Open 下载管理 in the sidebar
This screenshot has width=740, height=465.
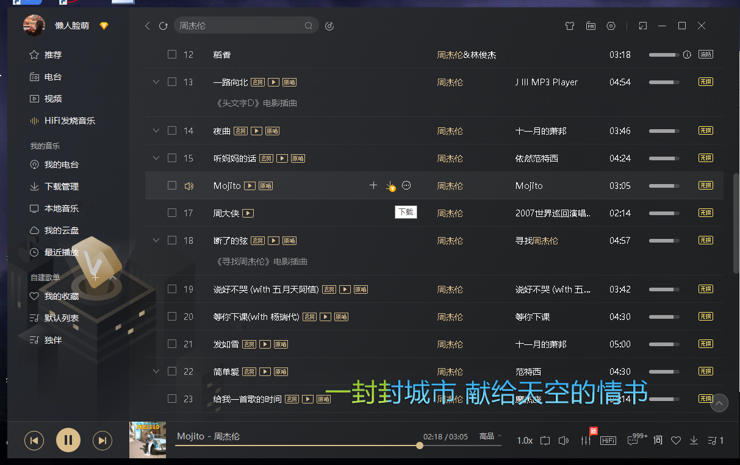coord(54,186)
